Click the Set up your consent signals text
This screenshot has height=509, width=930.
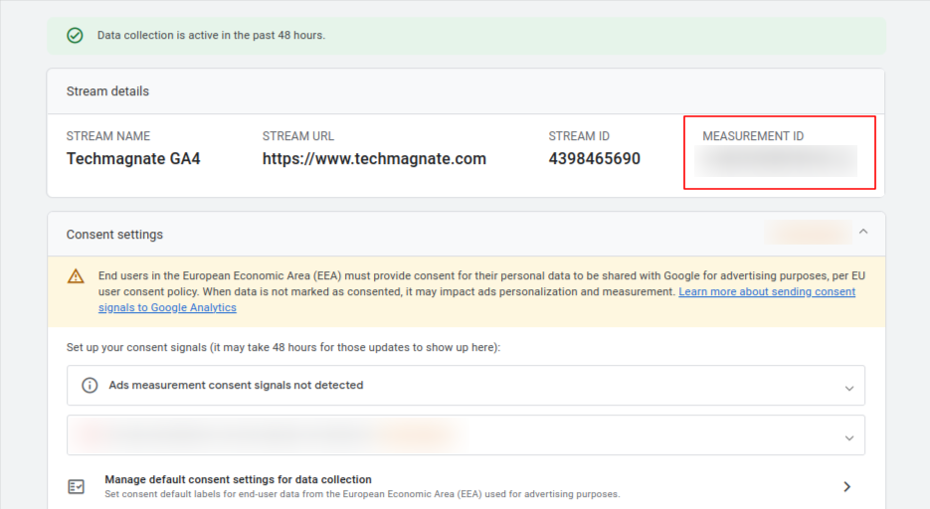point(283,348)
